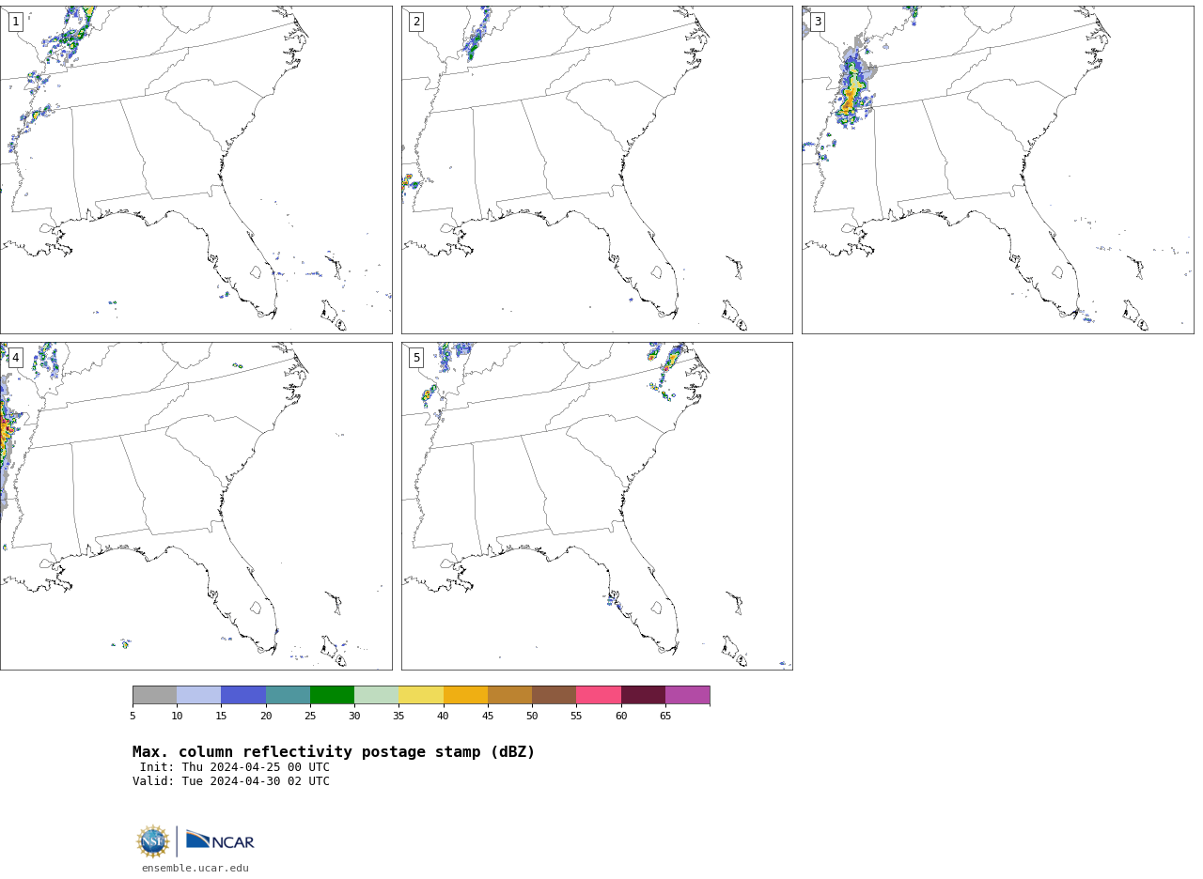Click the ensemble.ucar.edu text
The width and height of the screenshot is (1203, 879).
click(x=195, y=869)
